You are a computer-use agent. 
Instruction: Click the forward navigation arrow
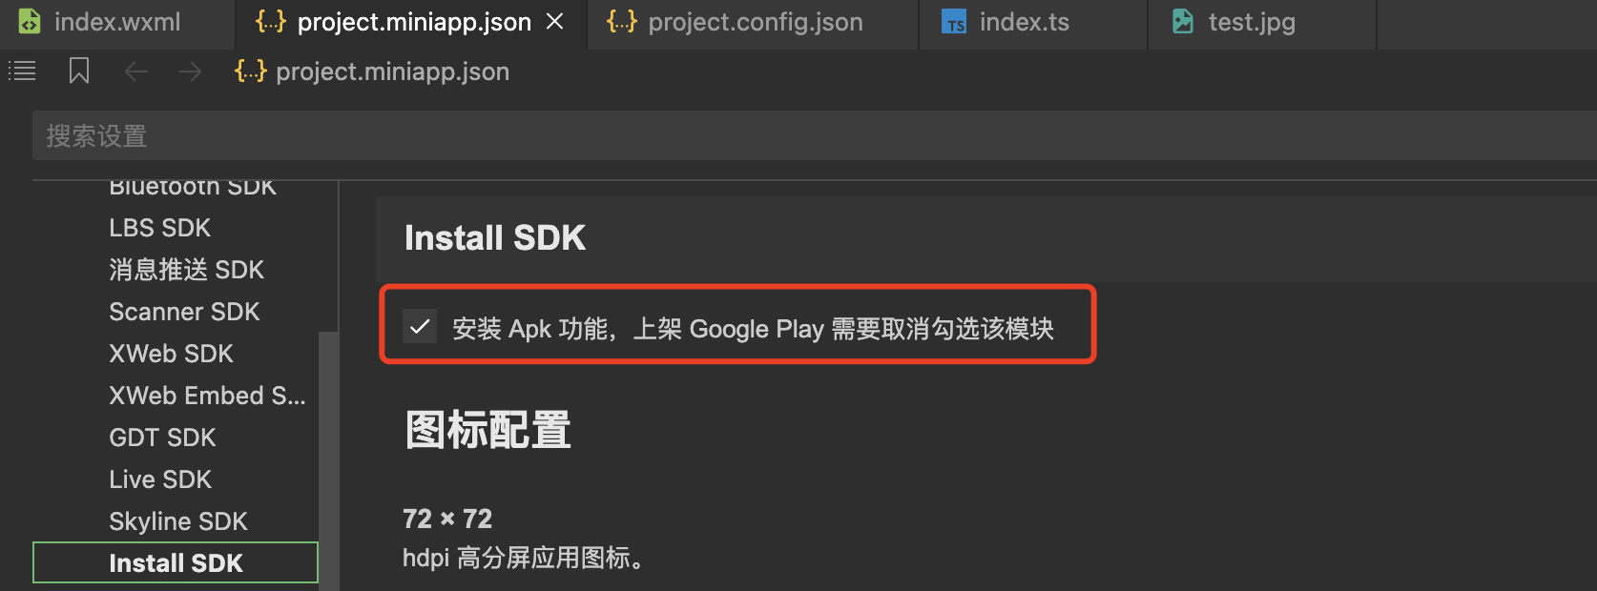click(x=190, y=71)
